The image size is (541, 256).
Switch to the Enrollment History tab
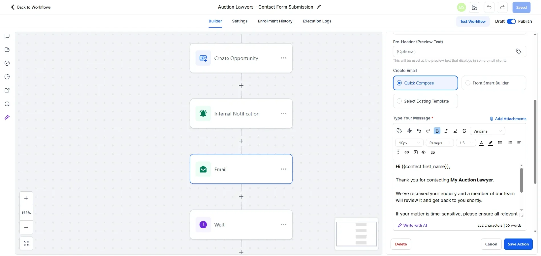275,21
